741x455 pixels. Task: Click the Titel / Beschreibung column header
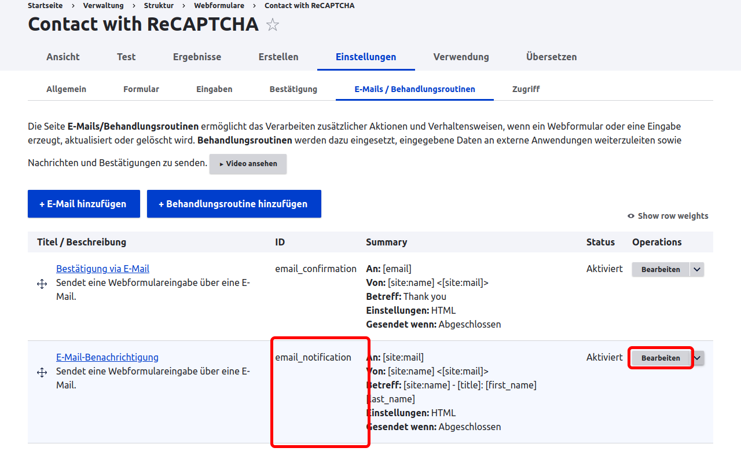tap(82, 242)
